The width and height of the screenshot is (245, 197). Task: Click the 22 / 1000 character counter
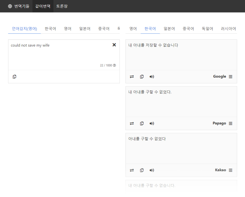[106, 65]
